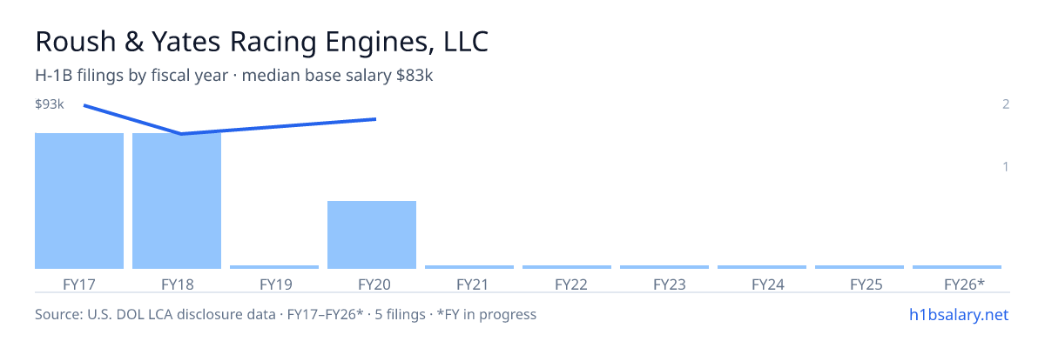The width and height of the screenshot is (1045, 348).
Task: Select the small FY19 bar stub
Action: coord(274,267)
